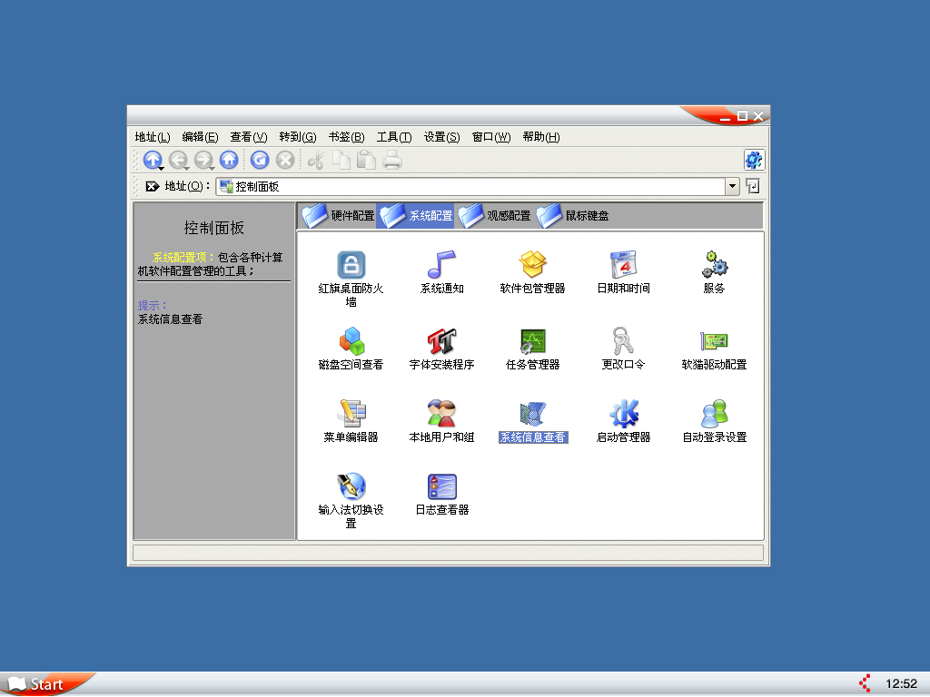Image resolution: width=930 pixels, height=697 pixels.
Task: Open 任务管理器 task manager icon
Action: point(532,341)
